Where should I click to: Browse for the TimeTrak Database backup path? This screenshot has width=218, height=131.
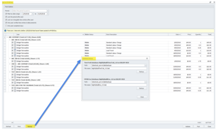(145, 65)
